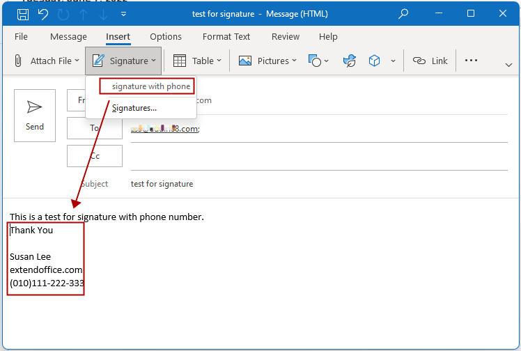
Task: Open the Options ribbon tab
Action: [x=166, y=37]
